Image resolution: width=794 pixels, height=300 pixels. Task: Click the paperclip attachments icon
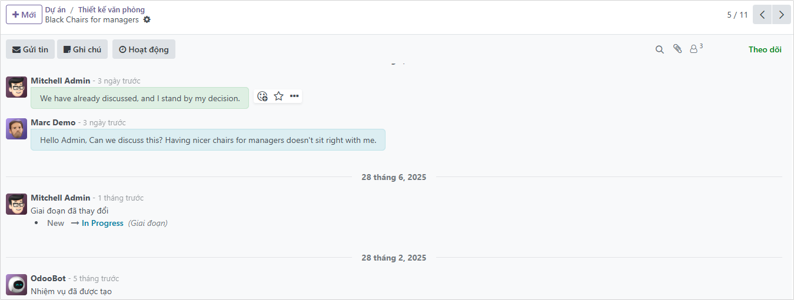point(677,49)
